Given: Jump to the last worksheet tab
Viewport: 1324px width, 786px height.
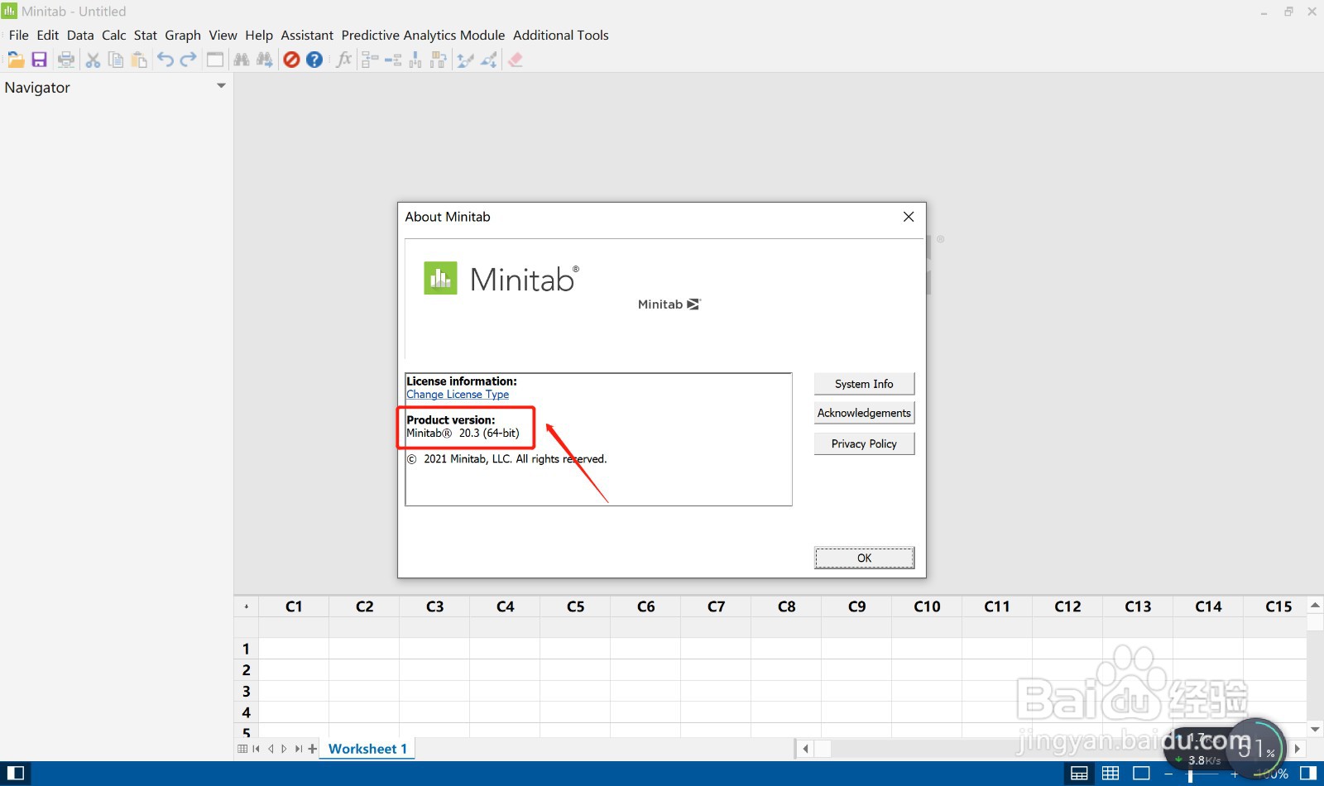Looking at the screenshot, I should tap(298, 749).
